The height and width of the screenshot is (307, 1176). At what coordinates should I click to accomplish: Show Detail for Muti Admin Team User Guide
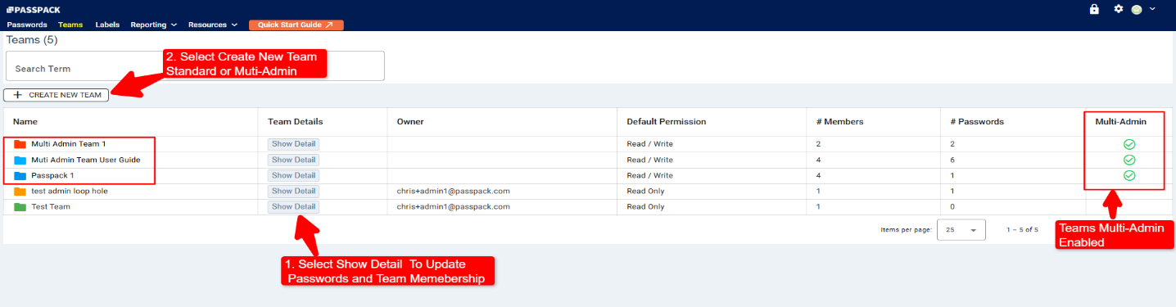click(293, 160)
